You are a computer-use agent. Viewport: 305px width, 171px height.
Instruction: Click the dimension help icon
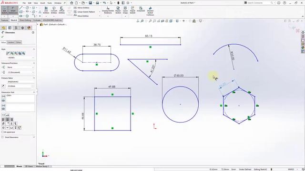pyautogui.click(x=33, y=33)
